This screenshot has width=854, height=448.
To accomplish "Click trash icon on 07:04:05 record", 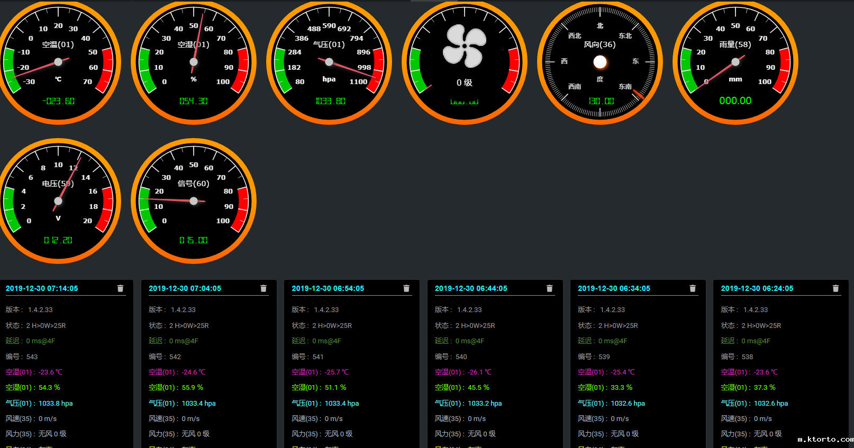I will (264, 288).
